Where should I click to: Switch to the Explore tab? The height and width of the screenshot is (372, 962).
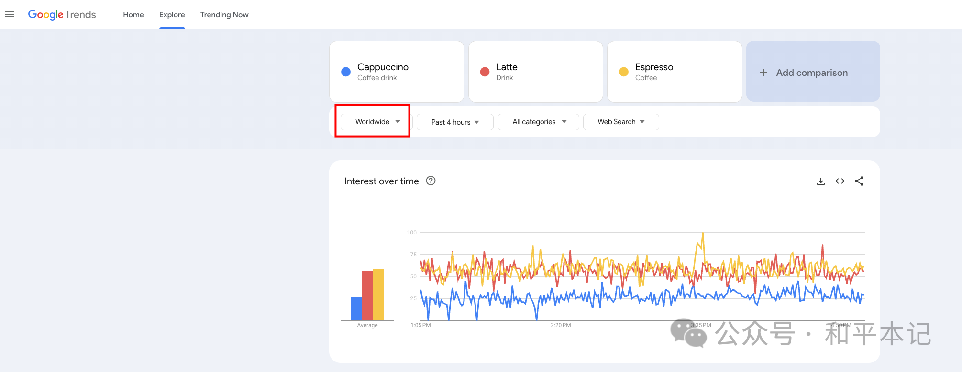coord(172,15)
